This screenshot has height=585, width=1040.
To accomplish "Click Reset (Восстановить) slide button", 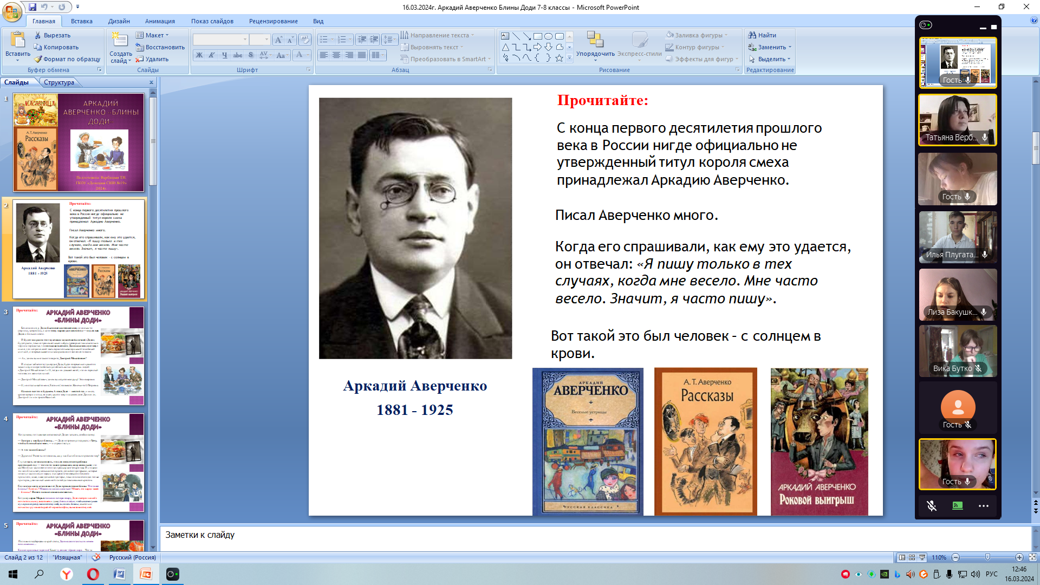I will pos(160,47).
